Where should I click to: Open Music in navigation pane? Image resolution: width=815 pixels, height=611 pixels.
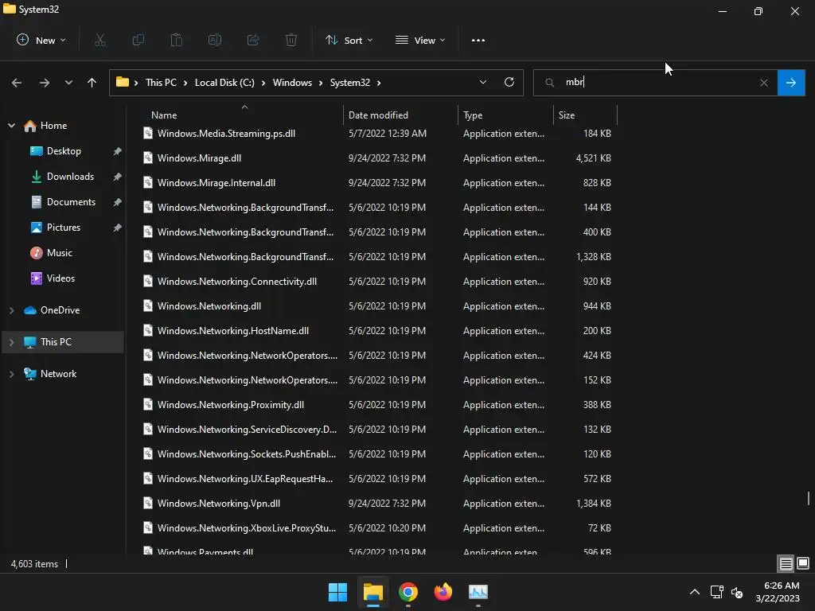59,253
